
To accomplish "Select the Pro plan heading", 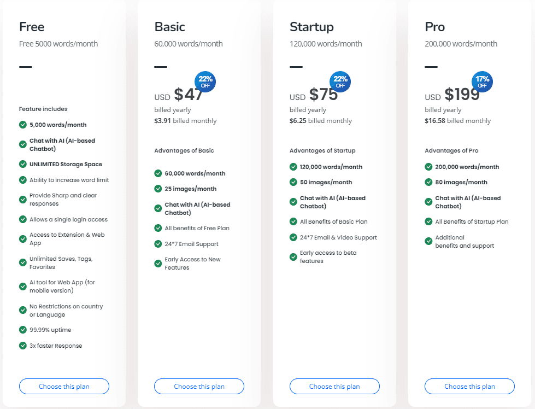I will coord(435,26).
